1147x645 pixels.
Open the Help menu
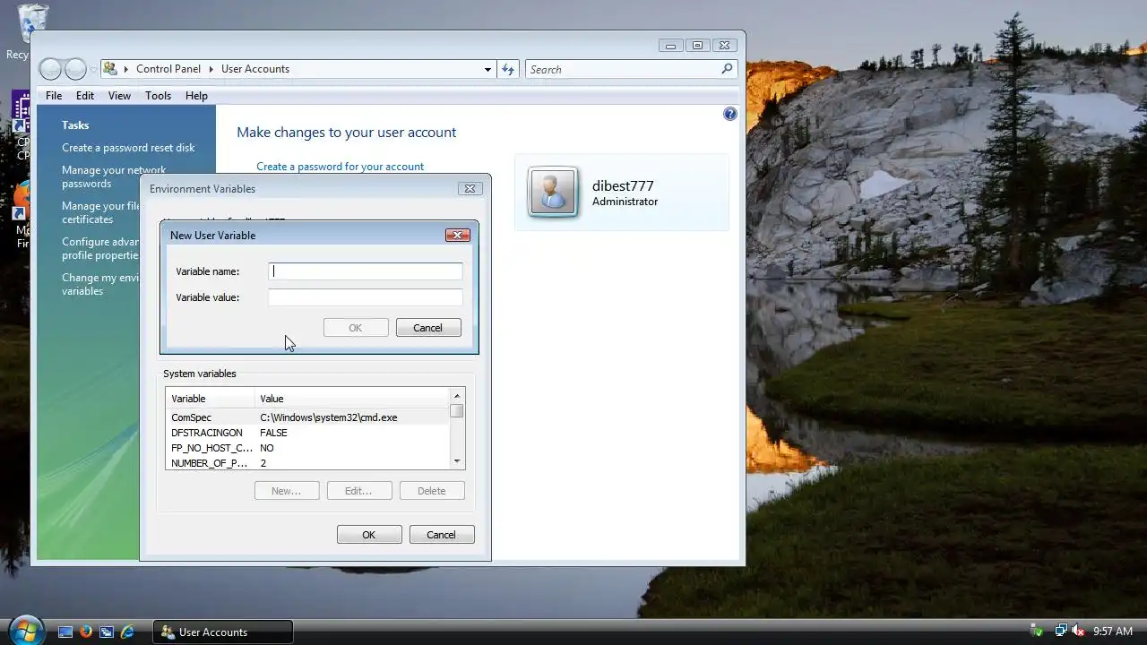pos(196,96)
